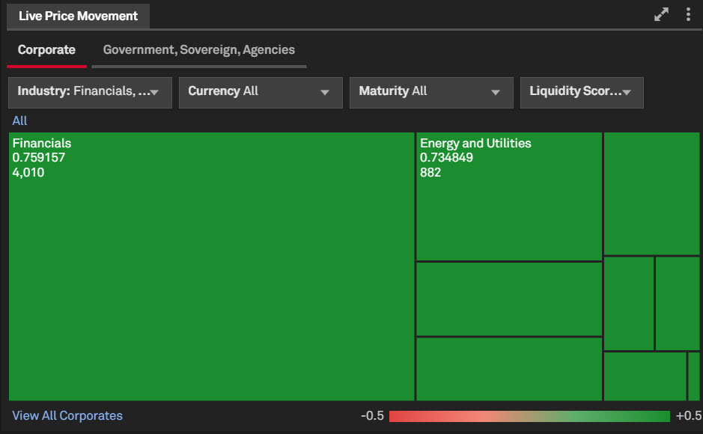Click the Financials count 4,010
The width and height of the screenshot is (703, 434).
click(28, 172)
